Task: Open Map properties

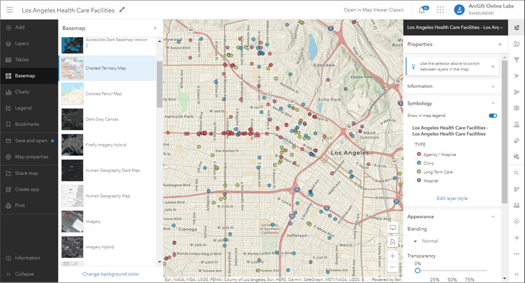Action: click(29, 157)
